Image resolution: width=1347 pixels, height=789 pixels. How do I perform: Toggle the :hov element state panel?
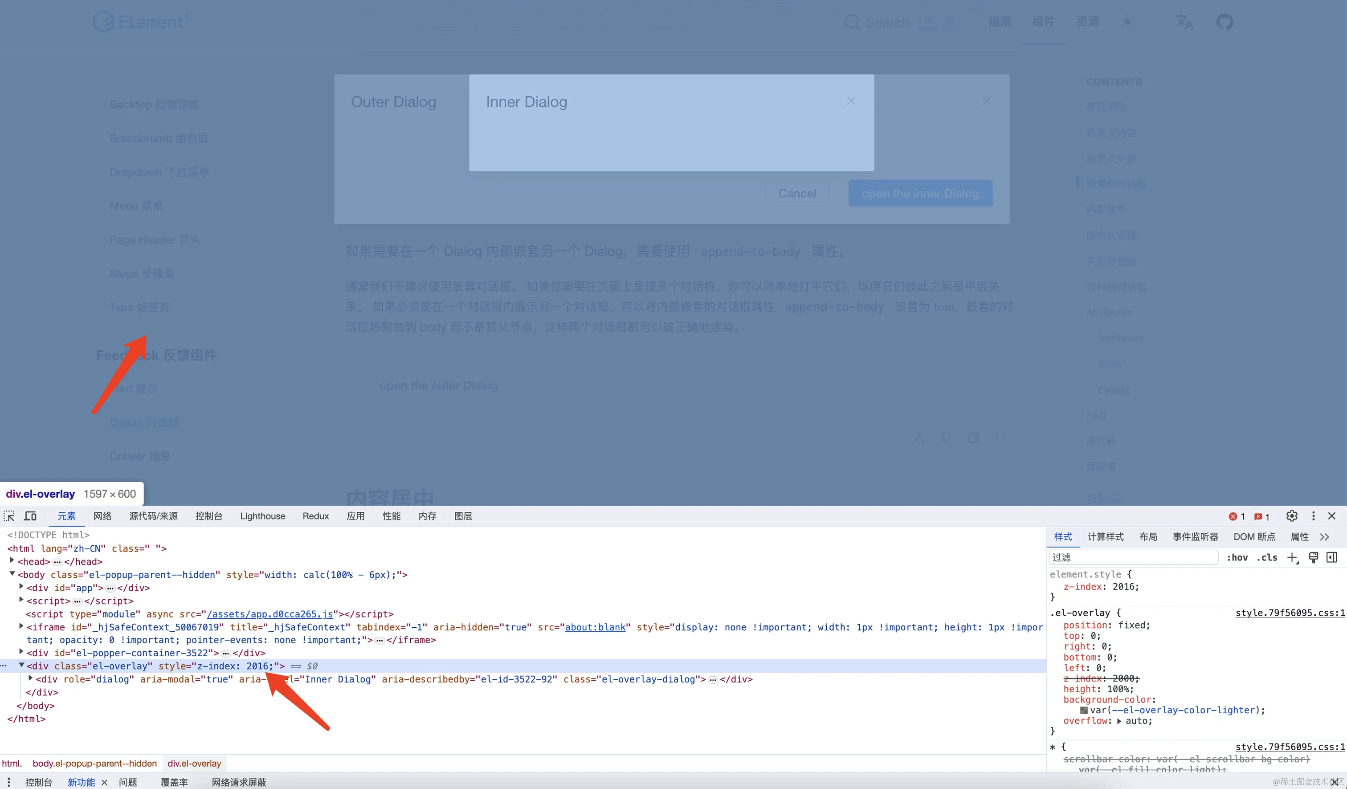coord(1237,557)
